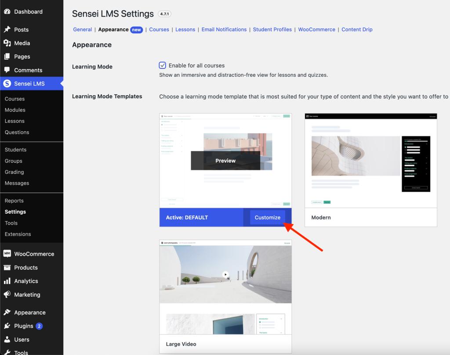Image resolution: width=450 pixels, height=355 pixels.
Task: Click the Users person icon
Action: (x=7, y=339)
